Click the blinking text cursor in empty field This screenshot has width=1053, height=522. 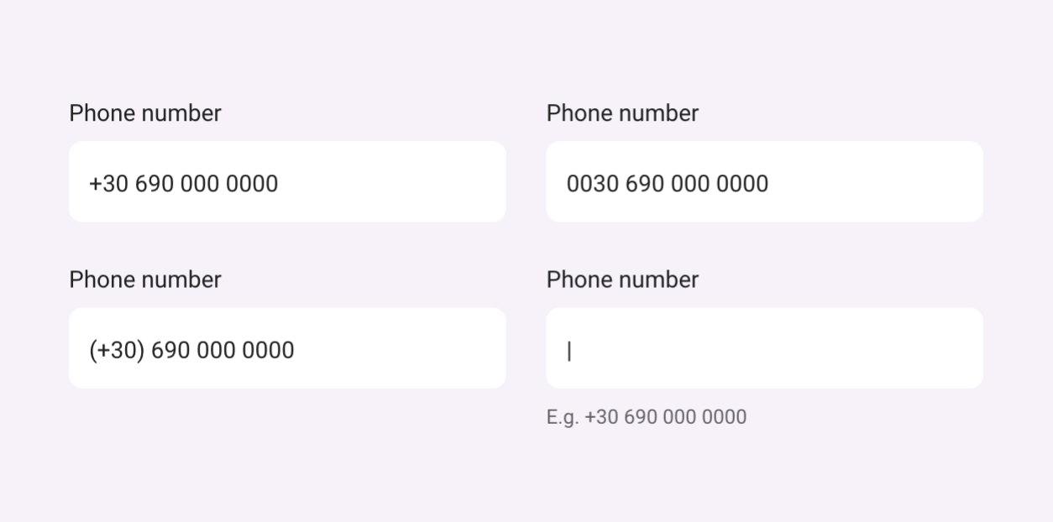[x=569, y=351]
